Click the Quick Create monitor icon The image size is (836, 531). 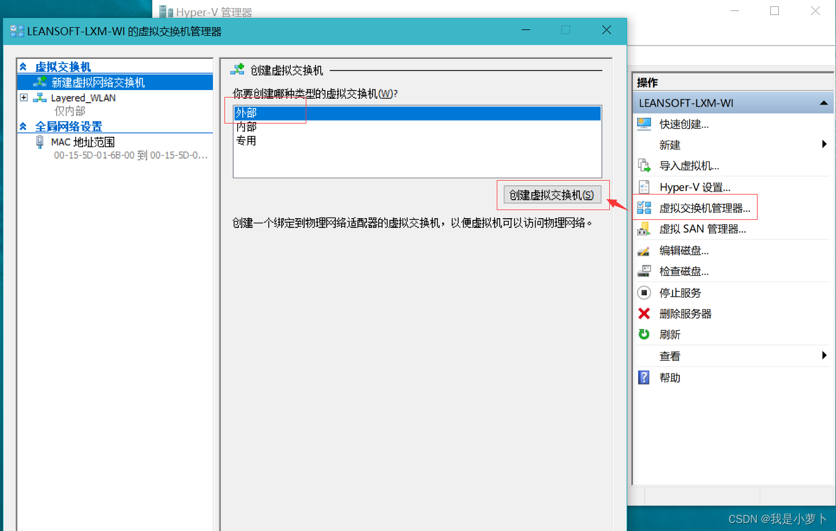click(644, 124)
